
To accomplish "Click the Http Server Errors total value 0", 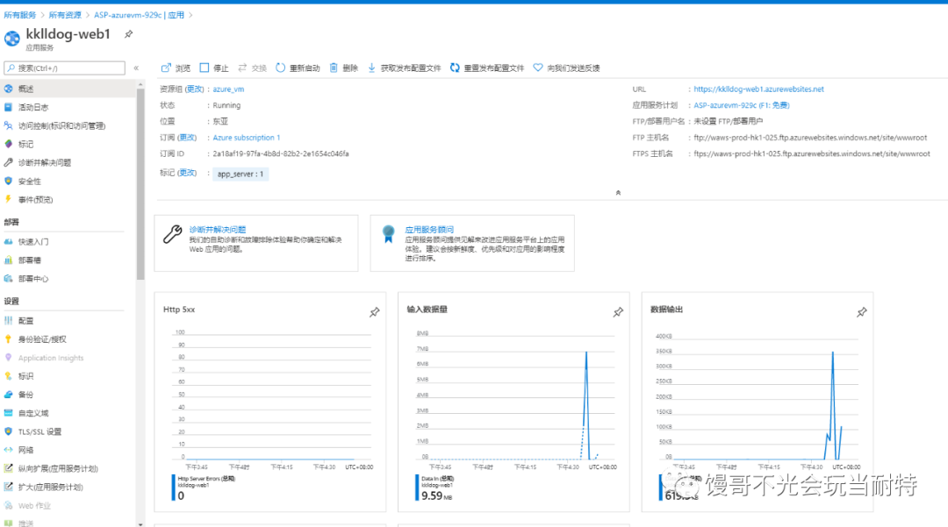I will (181, 495).
